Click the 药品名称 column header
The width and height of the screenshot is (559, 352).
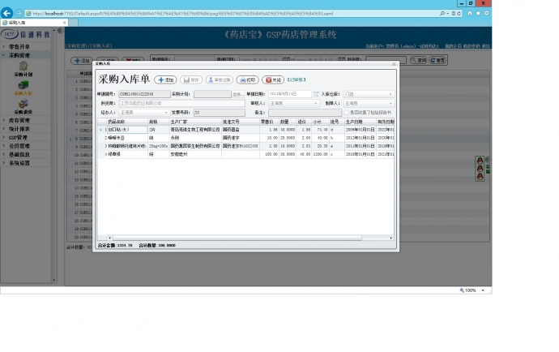(127, 122)
